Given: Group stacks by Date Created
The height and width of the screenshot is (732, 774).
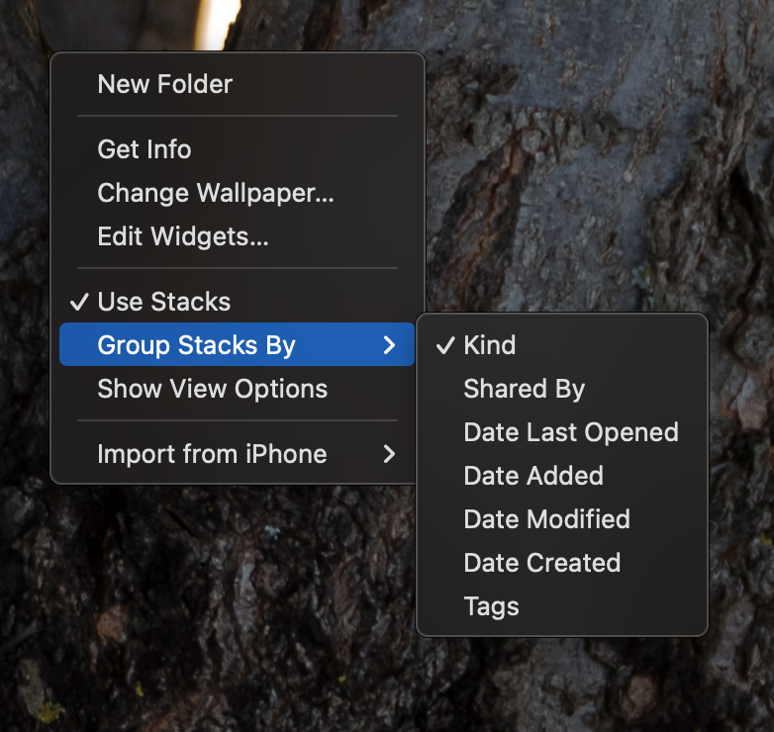Looking at the screenshot, I should [562, 562].
